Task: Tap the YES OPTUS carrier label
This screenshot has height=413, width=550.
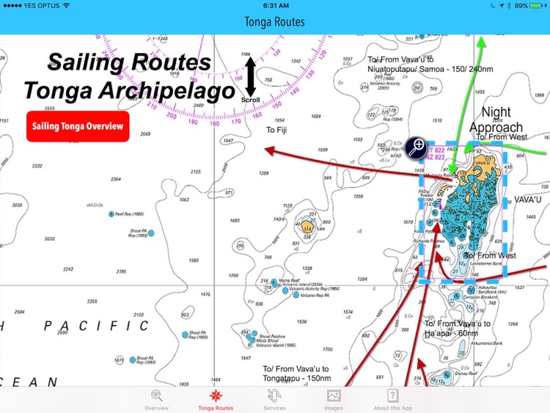Action: (42, 6)
